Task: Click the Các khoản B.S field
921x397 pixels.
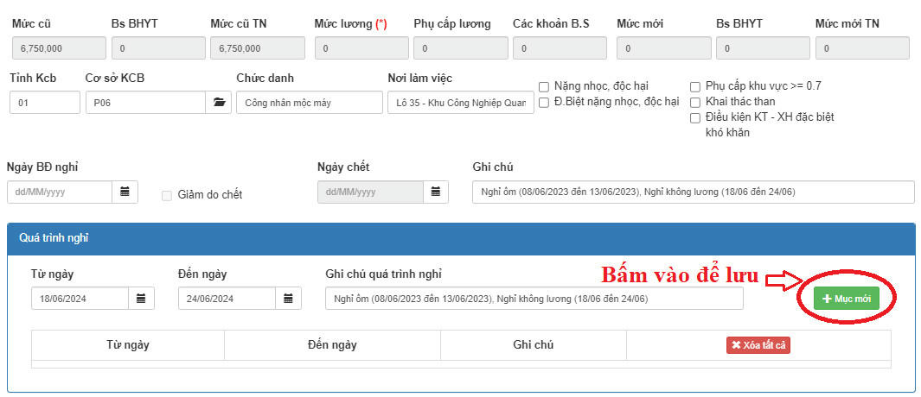Action: coord(560,48)
